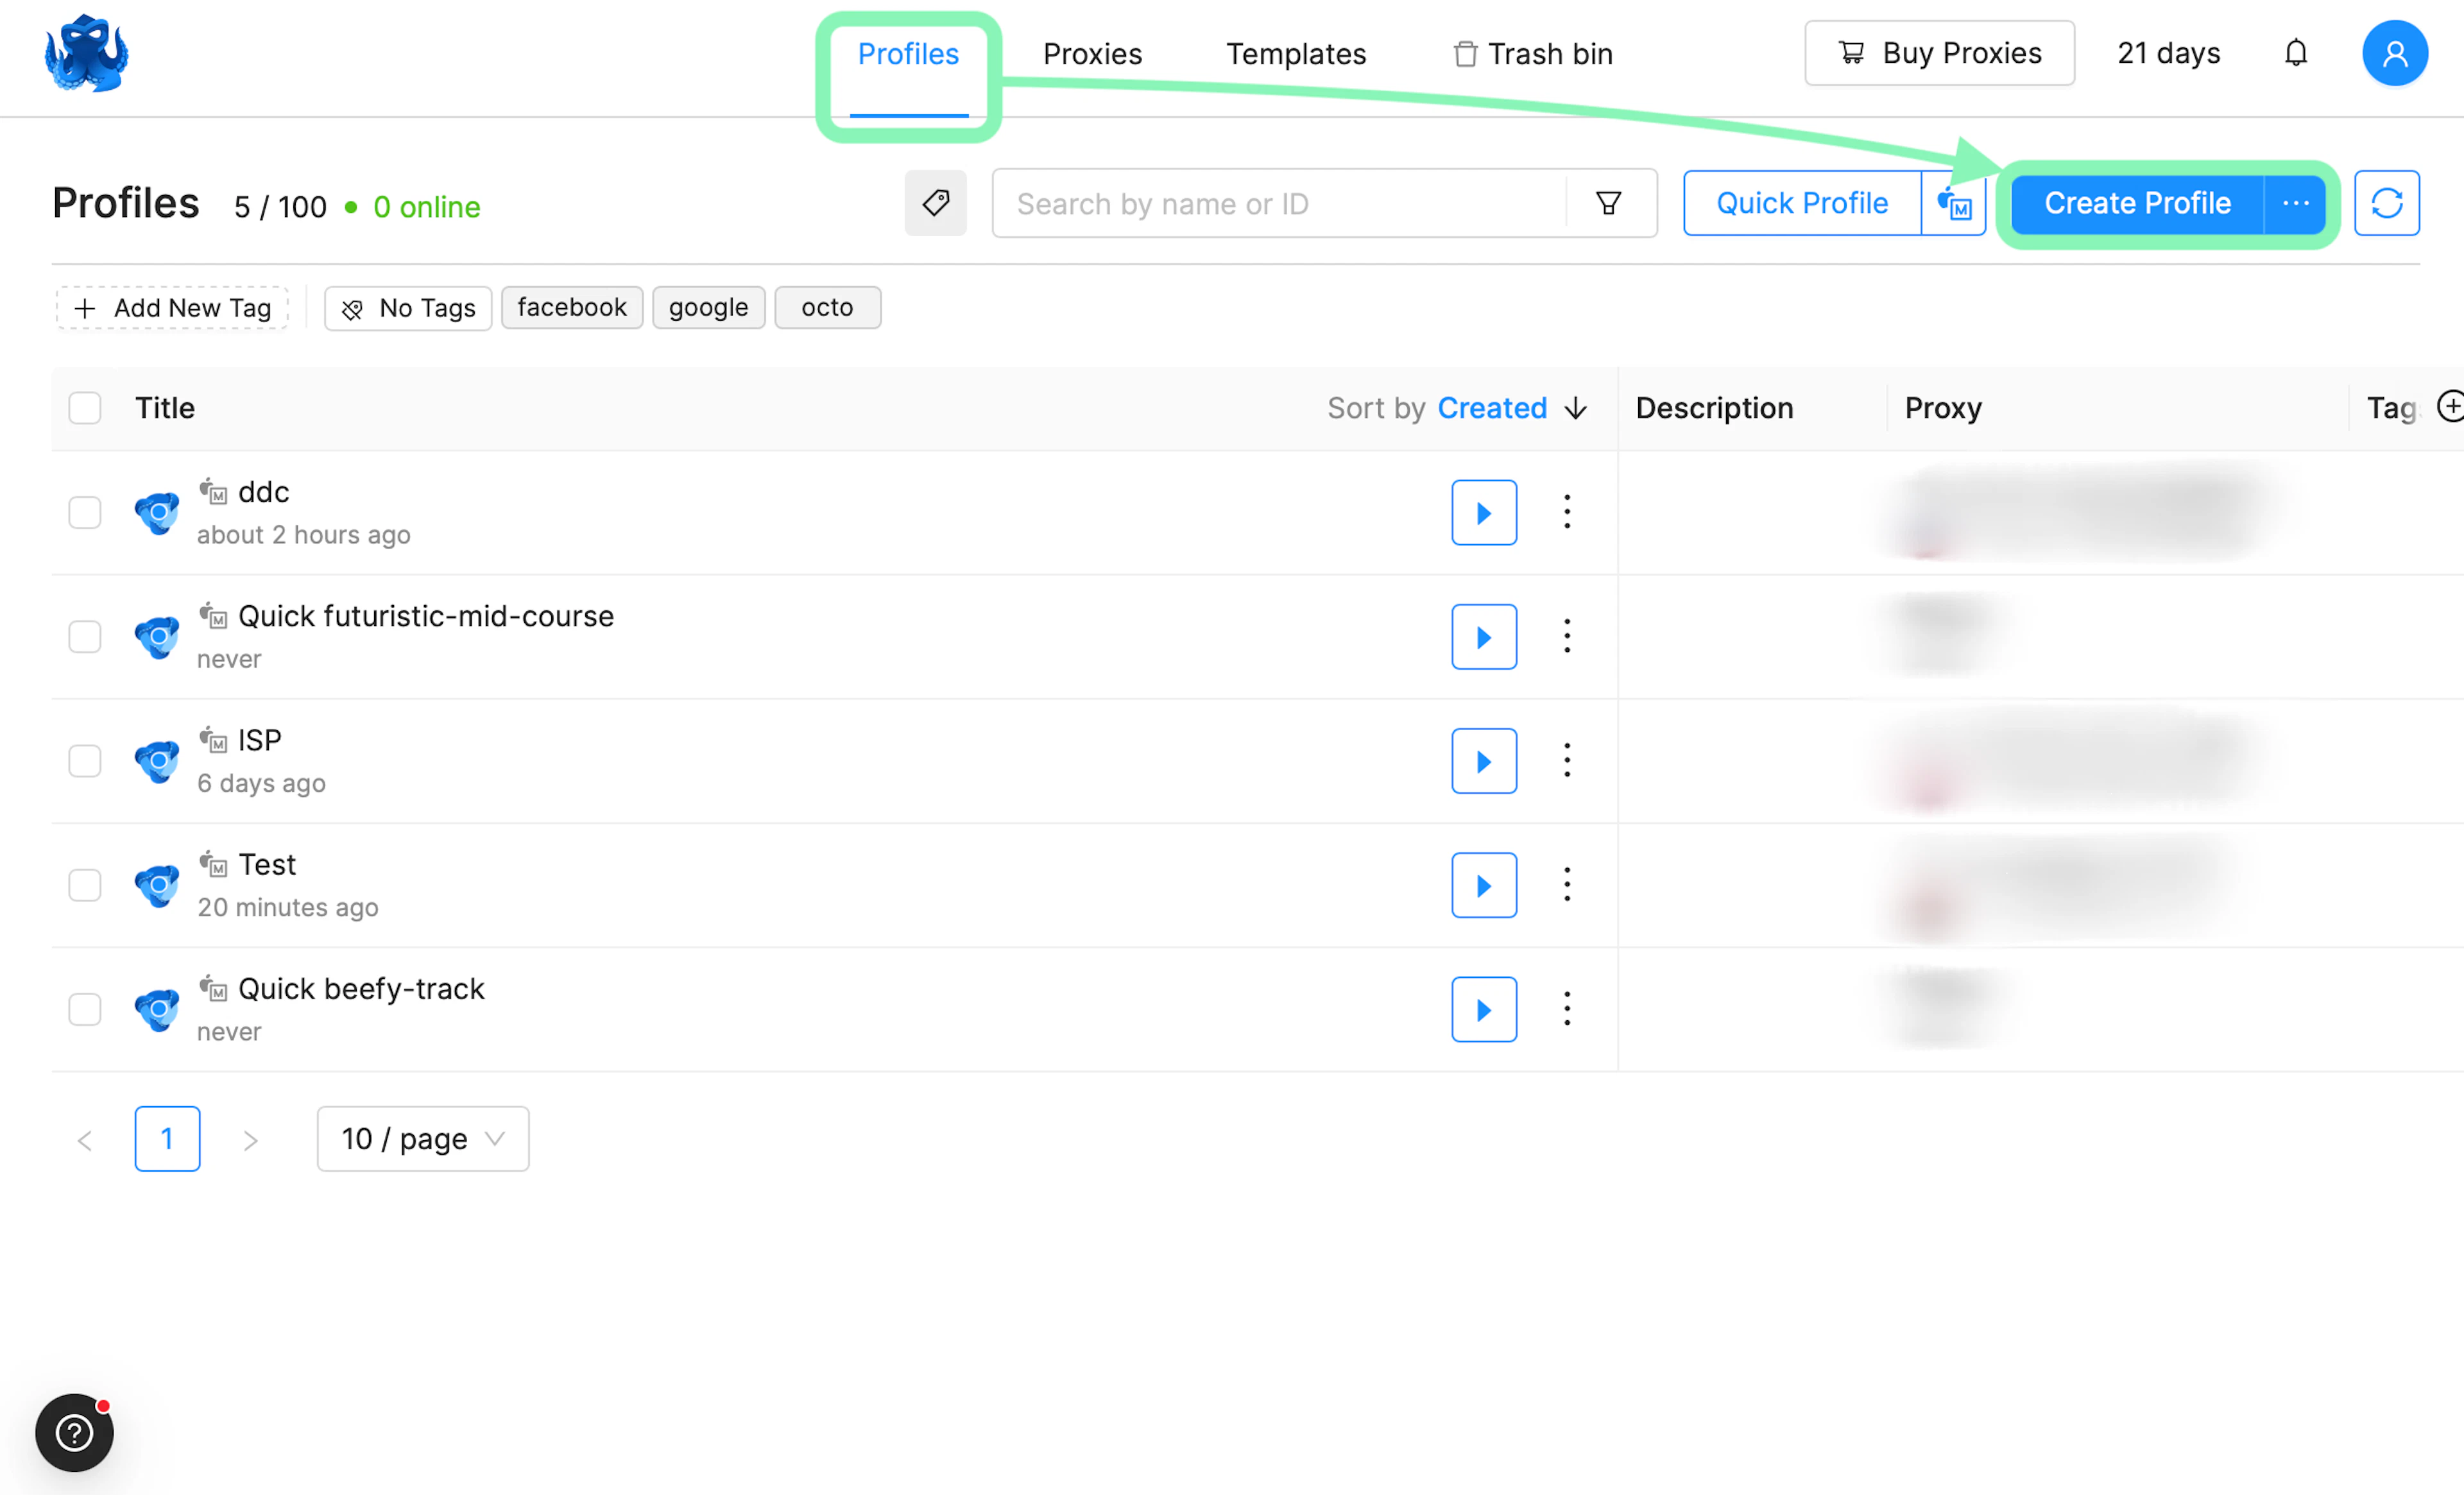Screen dimensions: 2464x1495
Task: Click Quick futuristic-mid-course profile browser icon
Action: (x=157, y=637)
